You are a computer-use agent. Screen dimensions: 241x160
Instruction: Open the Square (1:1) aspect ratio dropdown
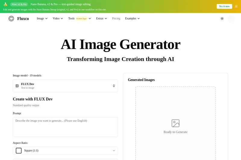click(65, 150)
